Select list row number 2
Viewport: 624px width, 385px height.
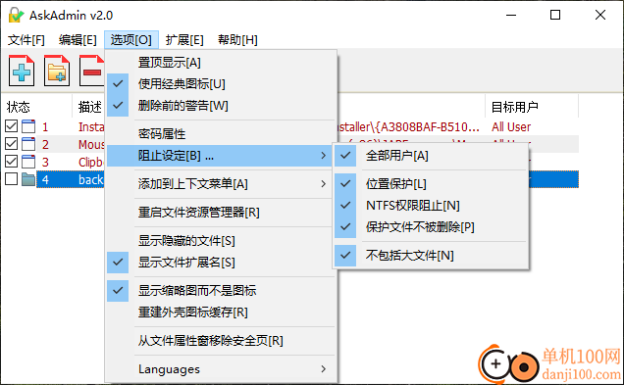click(45, 144)
